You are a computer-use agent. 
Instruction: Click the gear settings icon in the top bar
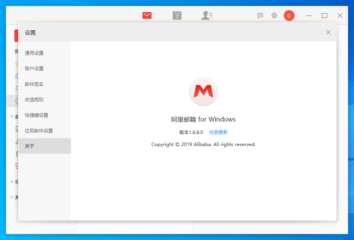click(x=274, y=16)
